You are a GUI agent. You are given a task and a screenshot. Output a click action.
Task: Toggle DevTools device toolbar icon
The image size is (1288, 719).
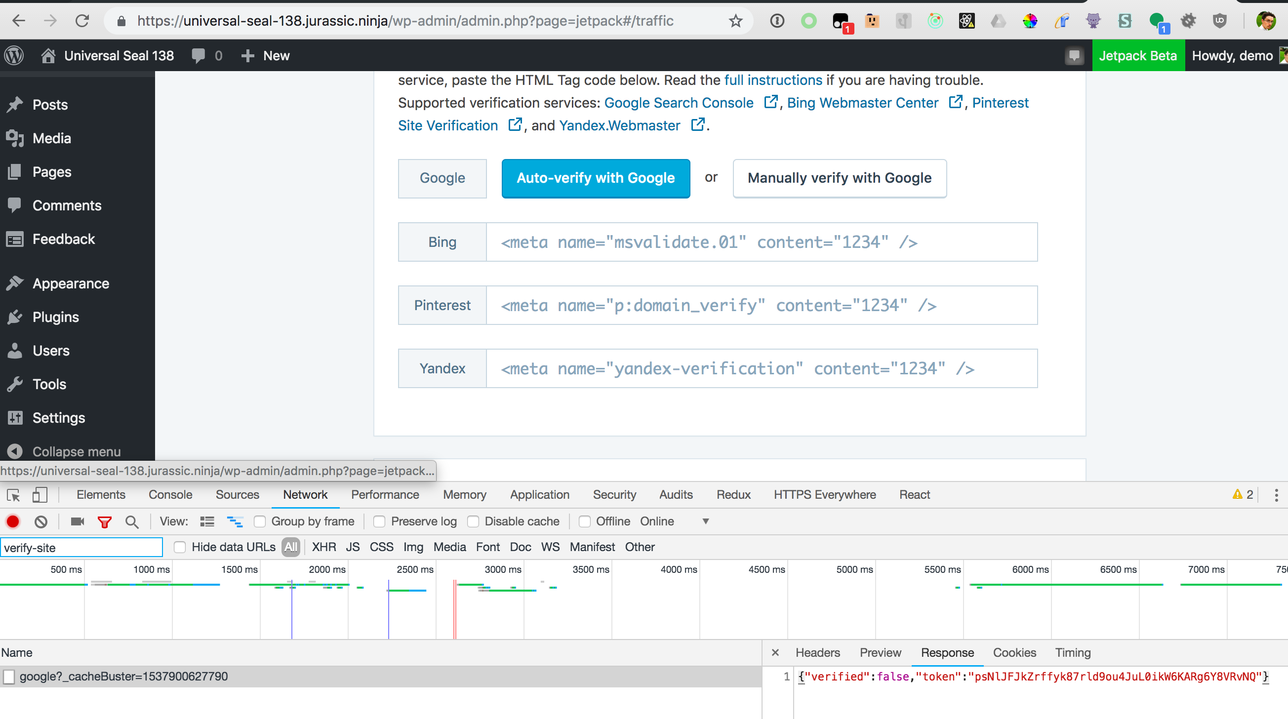pyautogui.click(x=40, y=495)
